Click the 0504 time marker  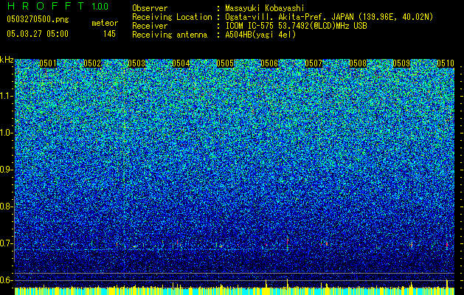(x=181, y=63)
